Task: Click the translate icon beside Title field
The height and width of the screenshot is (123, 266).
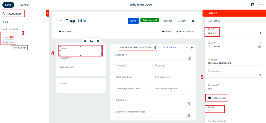Action: click(x=260, y=33)
